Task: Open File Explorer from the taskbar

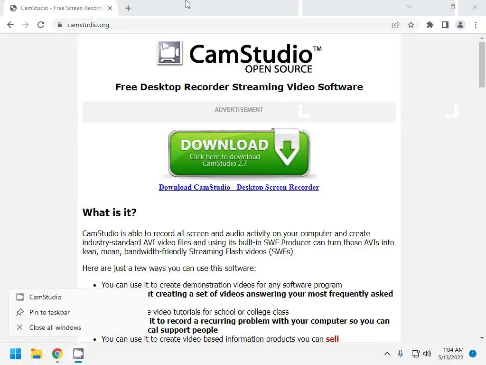Action: (x=36, y=354)
